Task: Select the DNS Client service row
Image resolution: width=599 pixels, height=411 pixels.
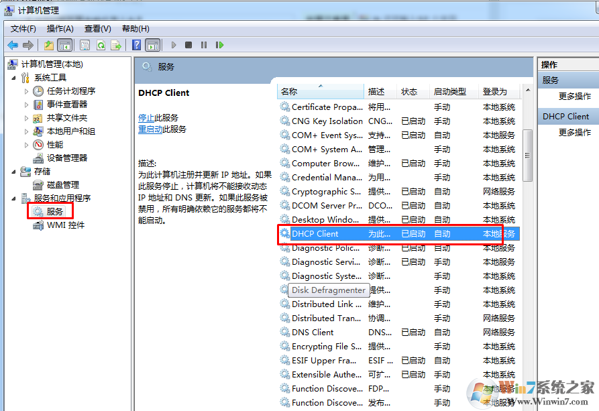Action: click(313, 333)
